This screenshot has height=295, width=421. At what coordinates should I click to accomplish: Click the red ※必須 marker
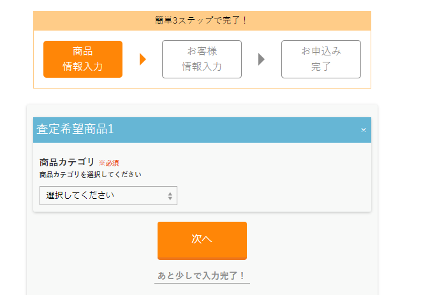[108, 163]
